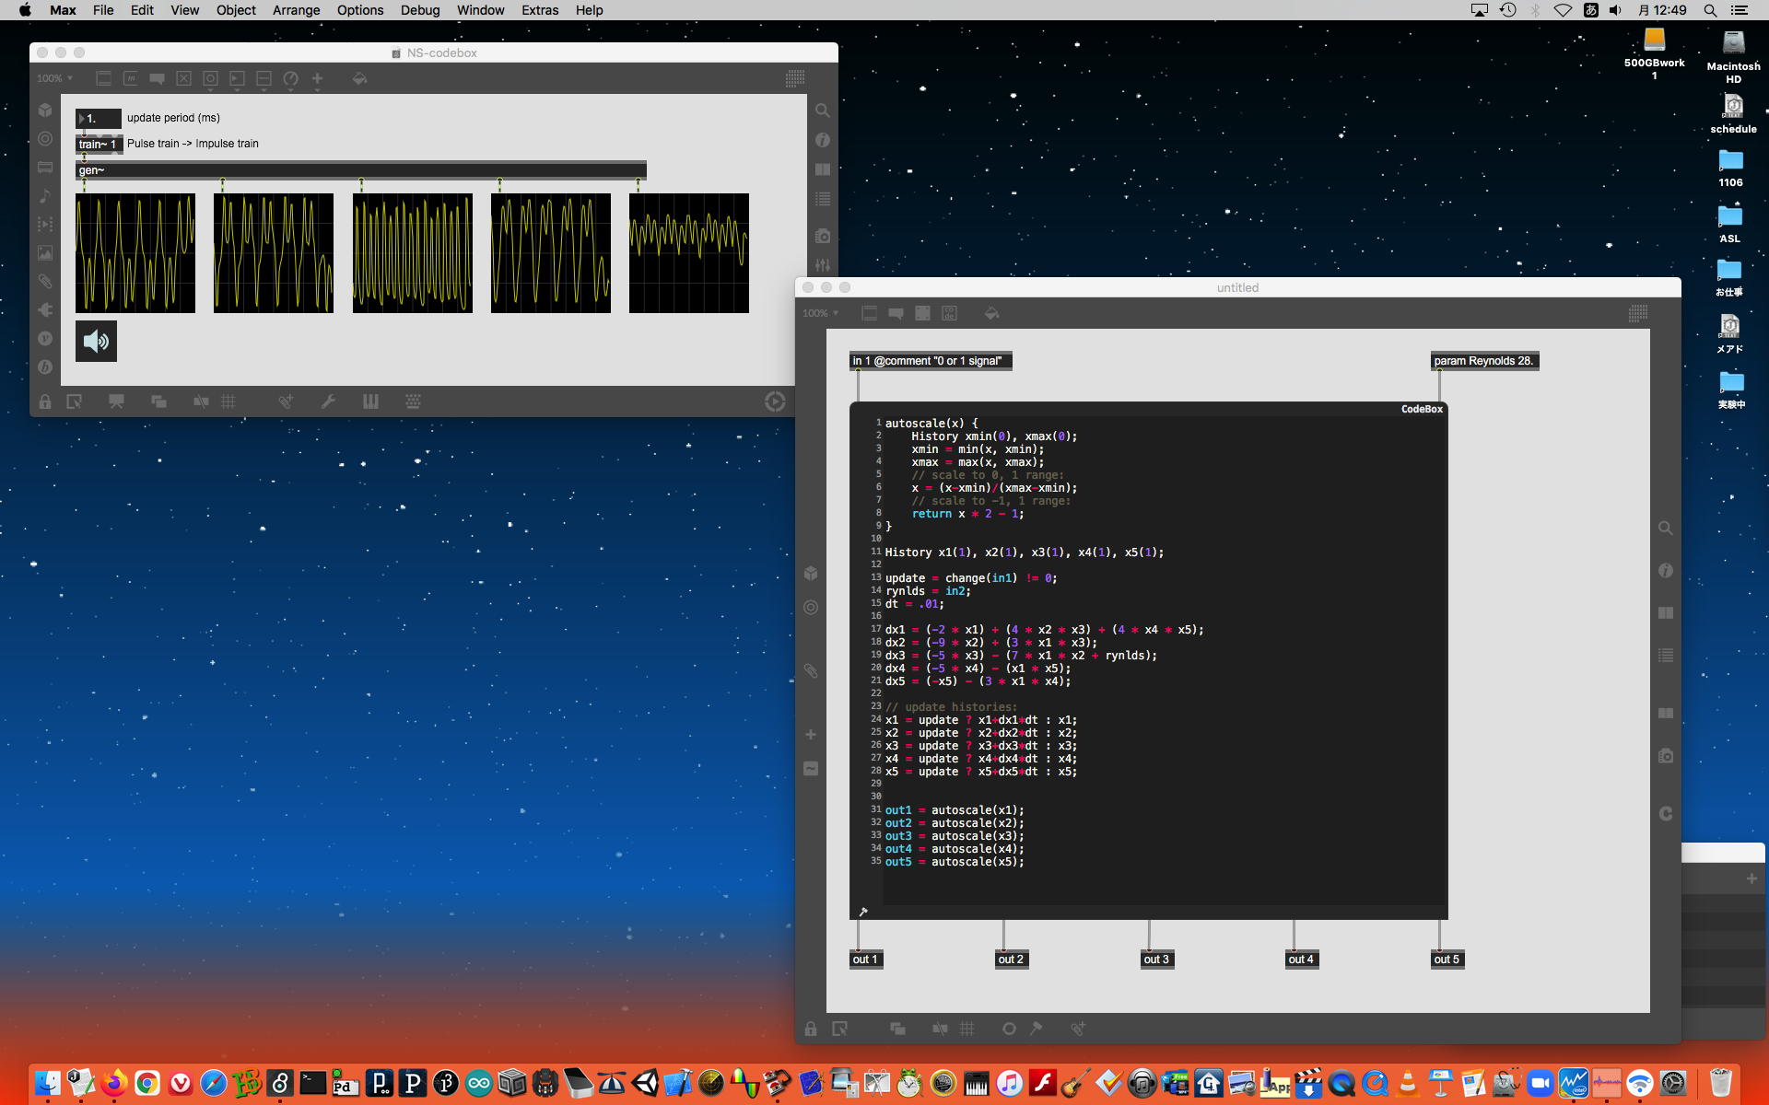Open the Arrange menu

[x=296, y=10]
